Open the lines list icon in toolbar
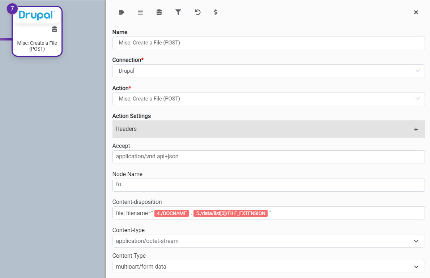Viewport: 430px width, 278px height. [140, 12]
